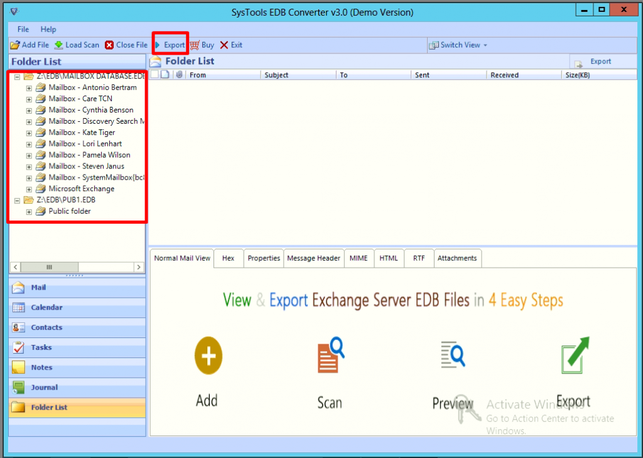Select Z:\EDB\PUB1.EDB folder icon

(x=29, y=200)
